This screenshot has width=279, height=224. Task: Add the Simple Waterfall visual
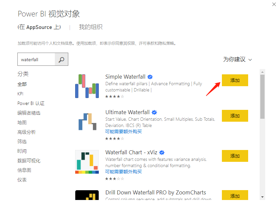point(235,80)
